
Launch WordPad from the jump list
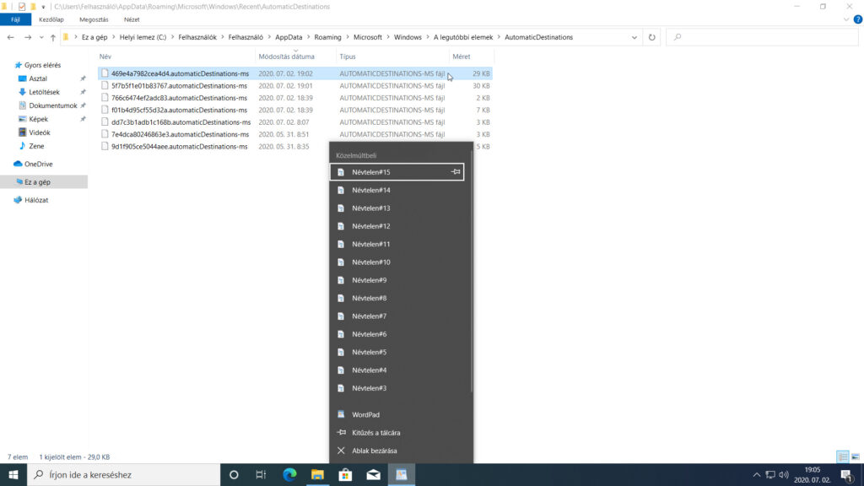pos(401,414)
